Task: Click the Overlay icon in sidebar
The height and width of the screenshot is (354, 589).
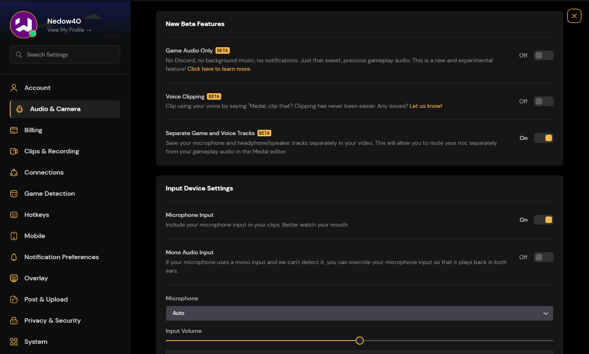Action: (x=14, y=278)
